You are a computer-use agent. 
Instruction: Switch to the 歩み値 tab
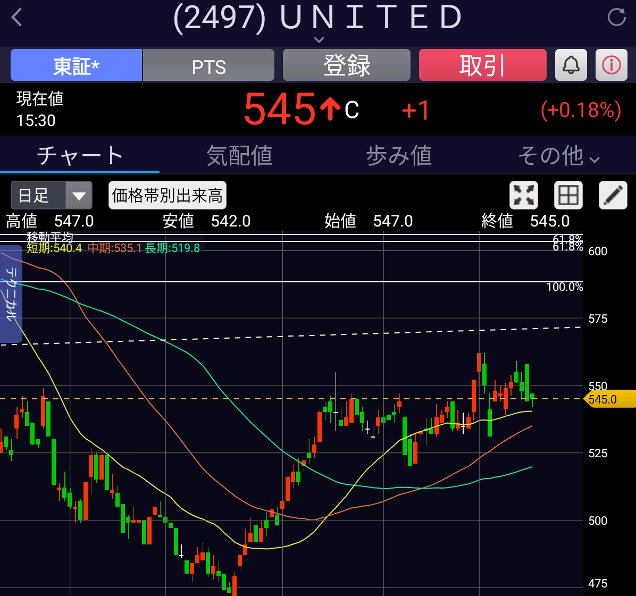coord(399,156)
